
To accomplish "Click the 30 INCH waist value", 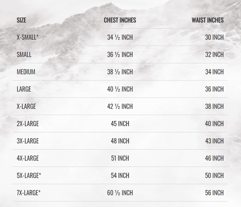I will coord(214,37).
